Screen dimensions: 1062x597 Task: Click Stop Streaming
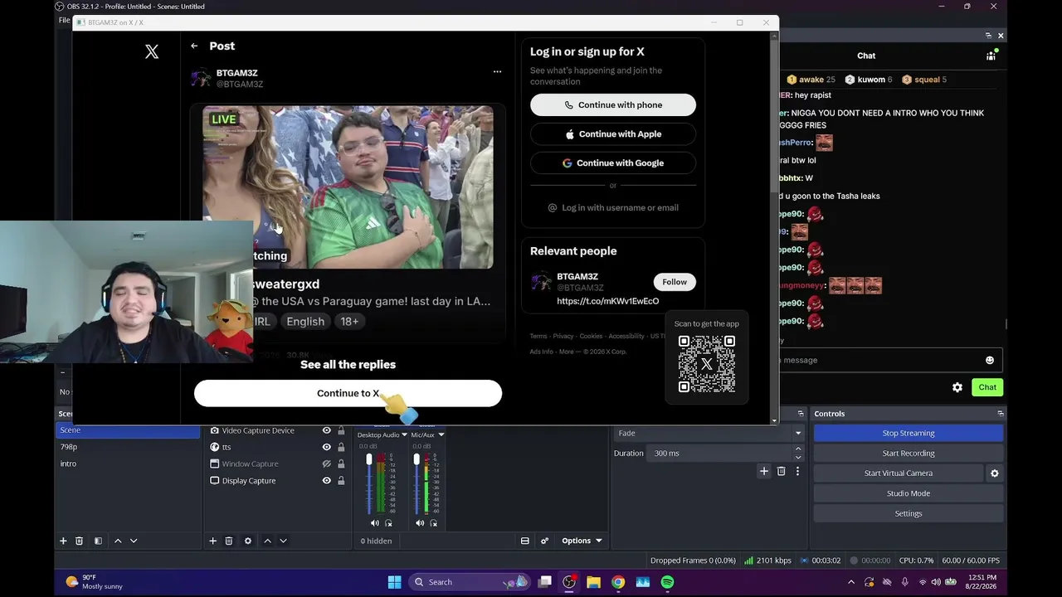(908, 433)
